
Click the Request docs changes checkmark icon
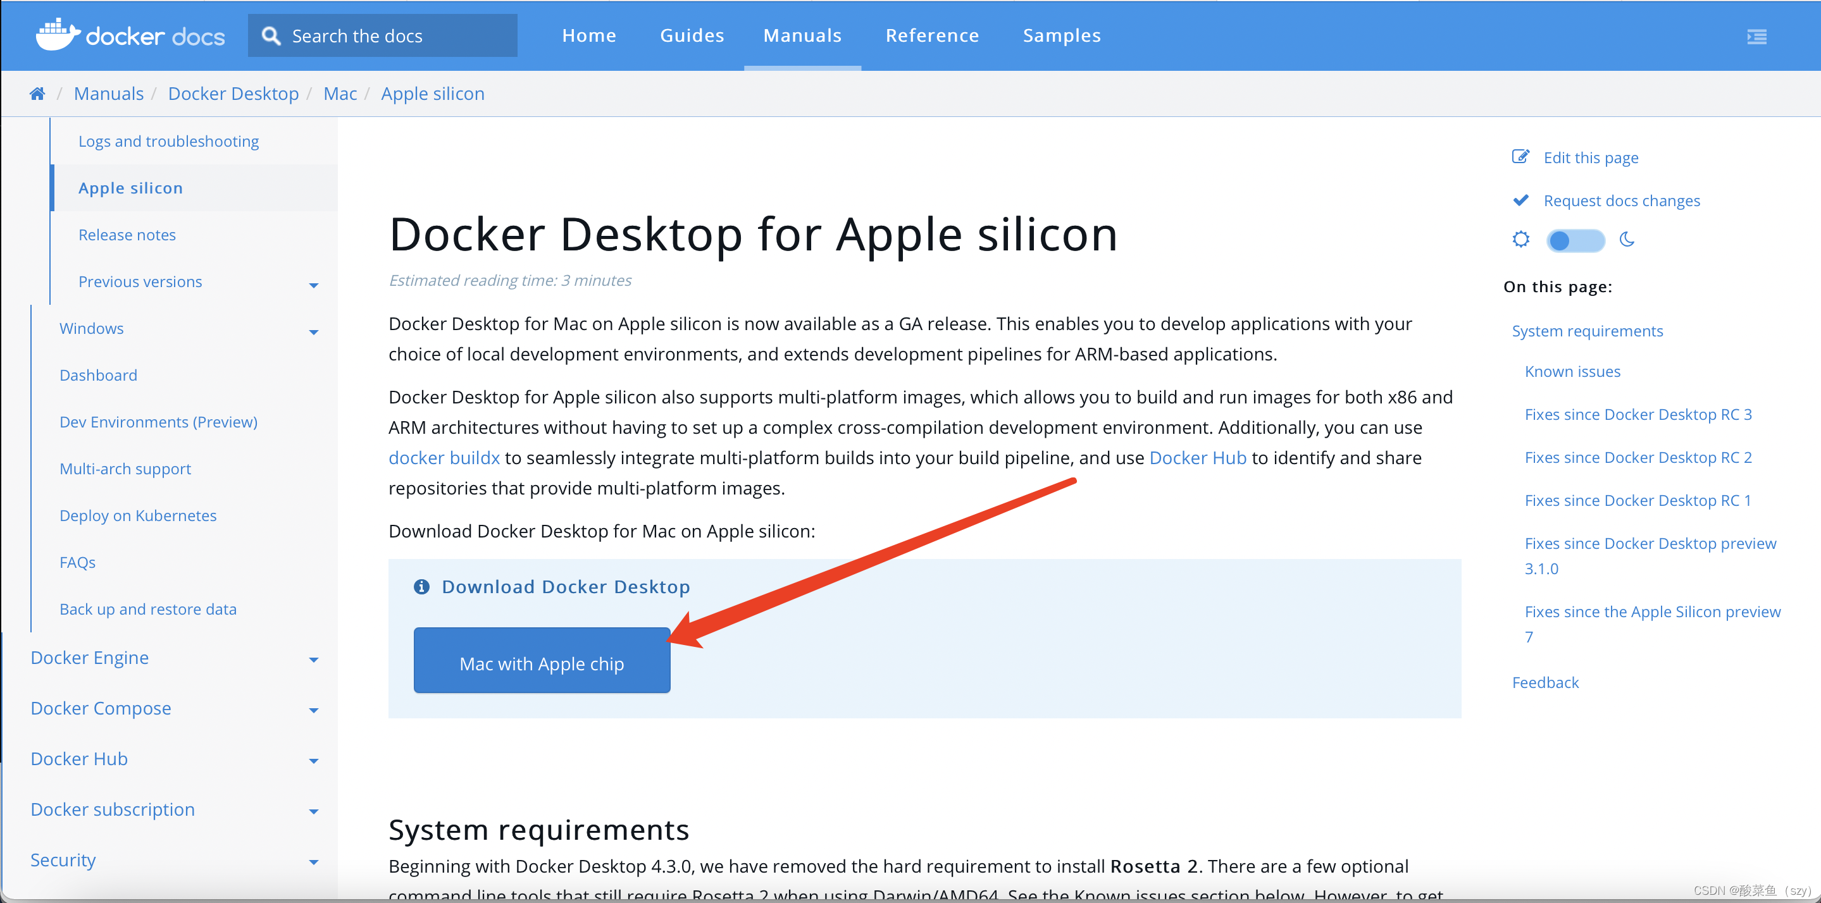click(1520, 200)
